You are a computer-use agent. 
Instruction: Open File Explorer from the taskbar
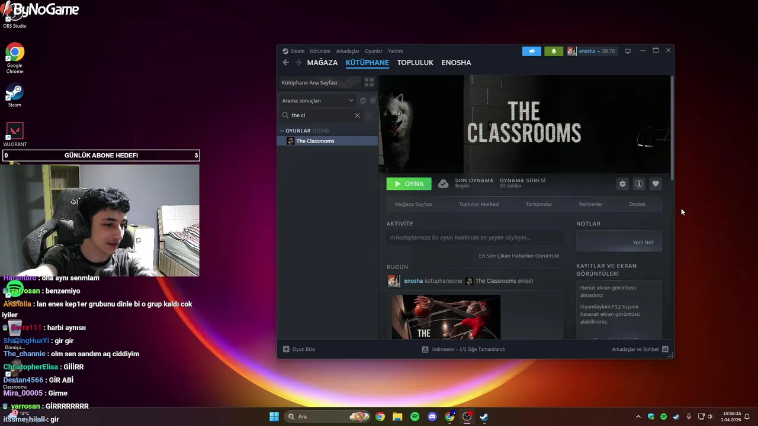[397, 417]
